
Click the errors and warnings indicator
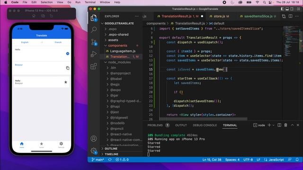pyautogui.click(x=122, y=160)
